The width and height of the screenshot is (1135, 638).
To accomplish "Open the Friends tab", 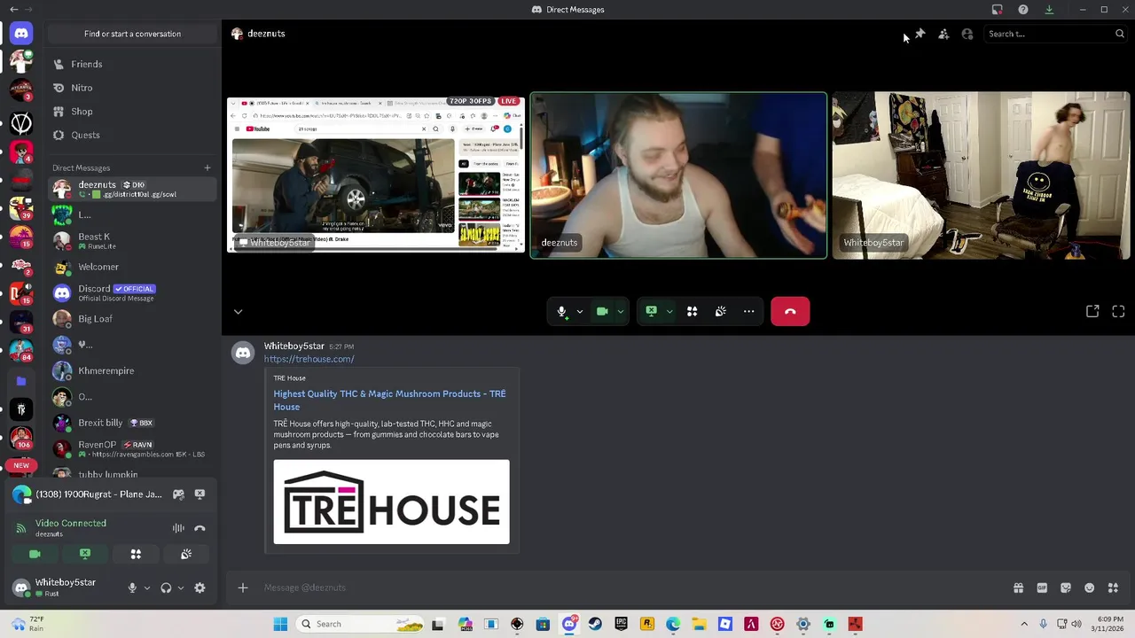I will point(132,64).
